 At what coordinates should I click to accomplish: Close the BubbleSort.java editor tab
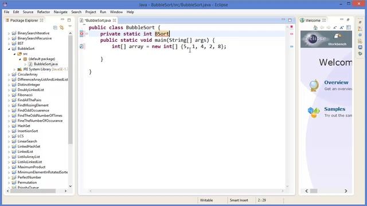coord(115,21)
